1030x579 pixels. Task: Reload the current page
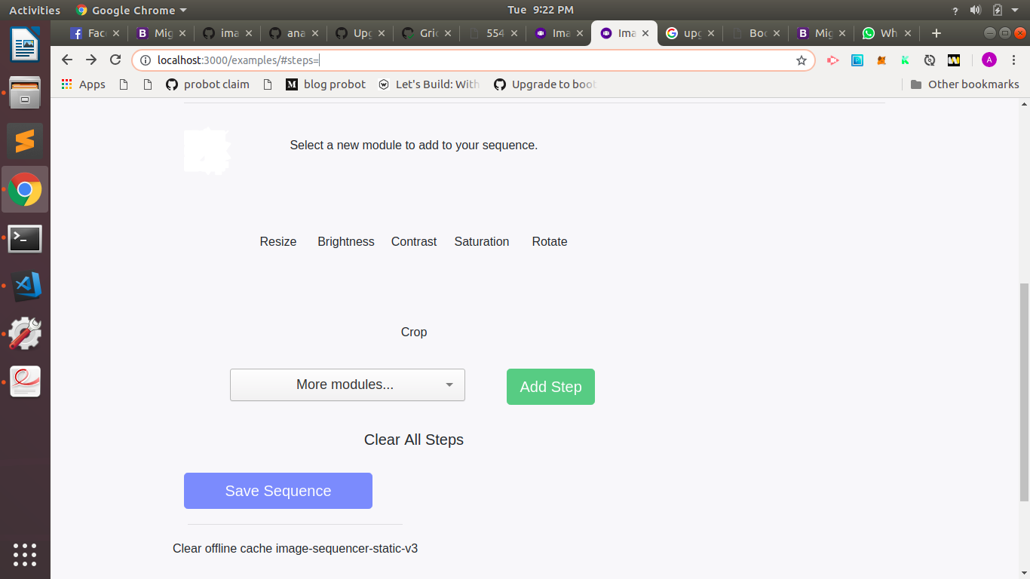pyautogui.click(x=115, y=60)
